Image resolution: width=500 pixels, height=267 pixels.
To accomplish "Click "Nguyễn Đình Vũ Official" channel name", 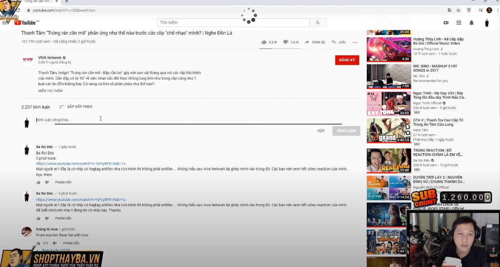I will point(431,187).
